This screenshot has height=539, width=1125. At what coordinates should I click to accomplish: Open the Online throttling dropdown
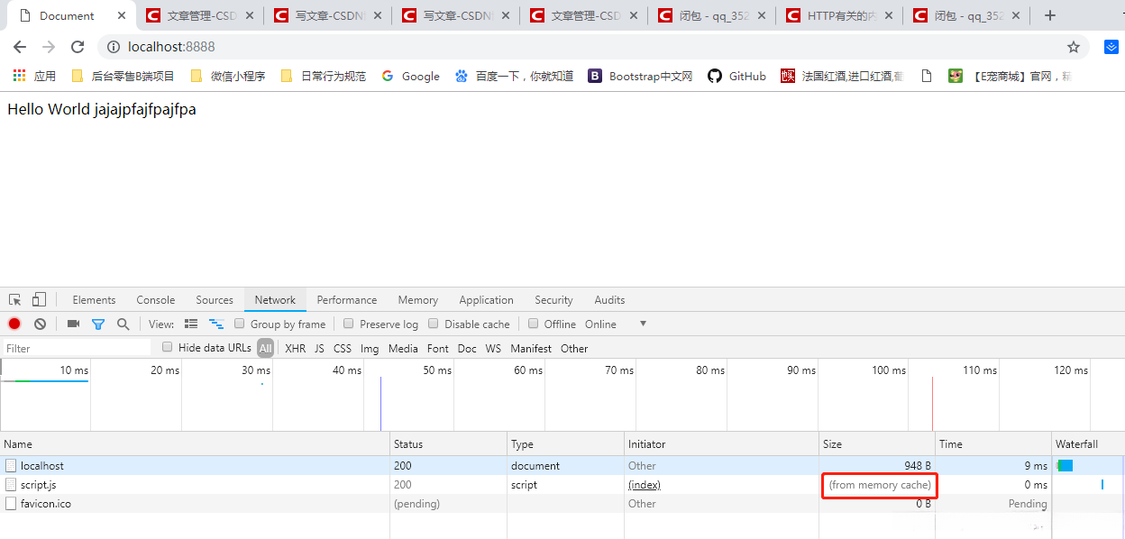click(x=616, y=324)
